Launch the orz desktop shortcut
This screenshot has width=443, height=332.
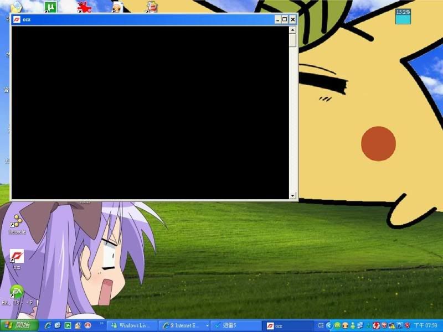(x=17, y=257)
